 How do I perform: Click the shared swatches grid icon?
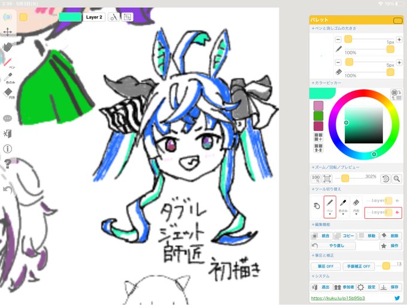point(318,148)
